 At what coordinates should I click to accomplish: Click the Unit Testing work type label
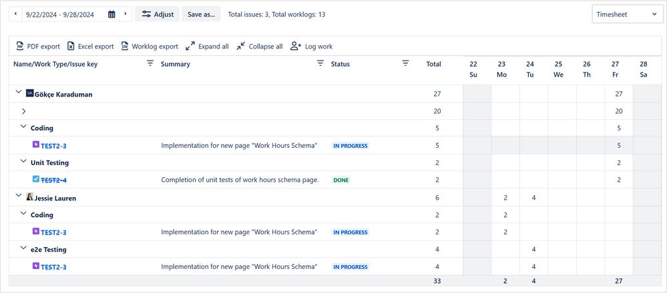(49, 163)
